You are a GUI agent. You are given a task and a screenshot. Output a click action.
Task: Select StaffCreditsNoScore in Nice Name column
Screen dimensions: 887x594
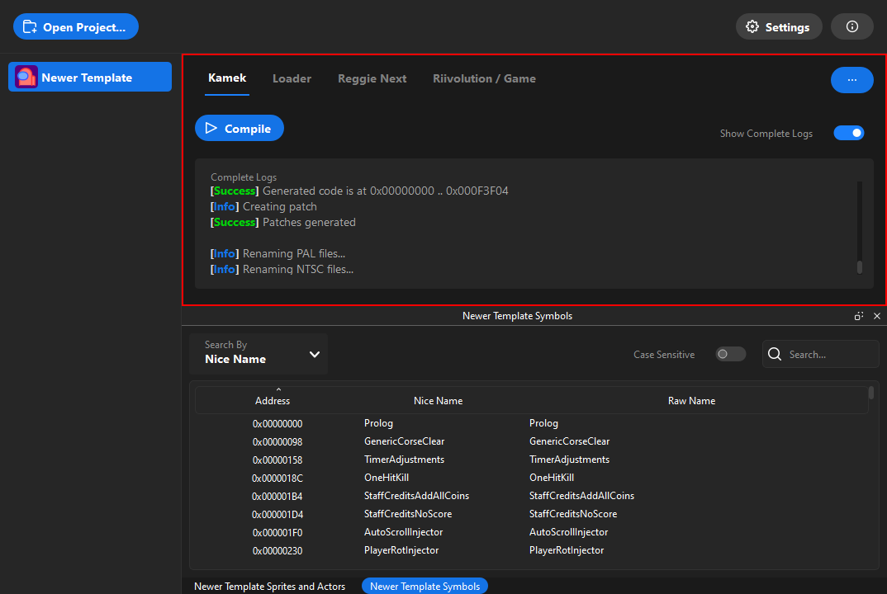pos(408,514)
